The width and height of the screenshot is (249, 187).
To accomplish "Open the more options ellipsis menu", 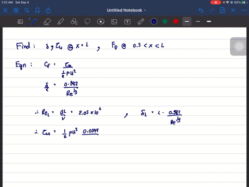I will pyautogui.click(x=244, y=10).
